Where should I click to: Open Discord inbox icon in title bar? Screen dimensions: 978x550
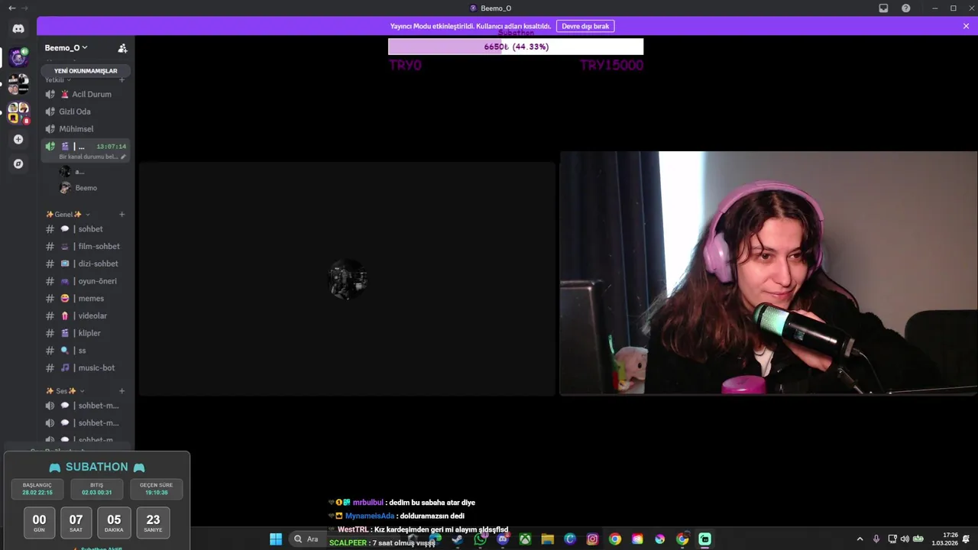[883, 8]
